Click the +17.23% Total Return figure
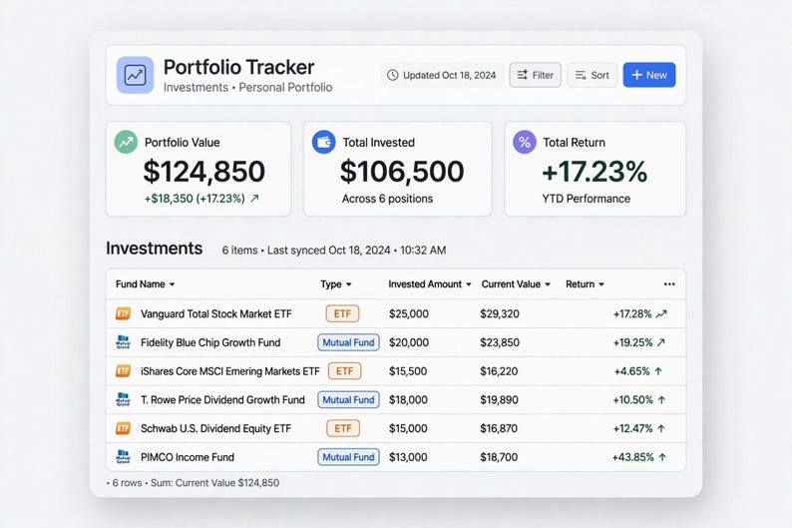The image size is (792, 528). pos(594,172)
